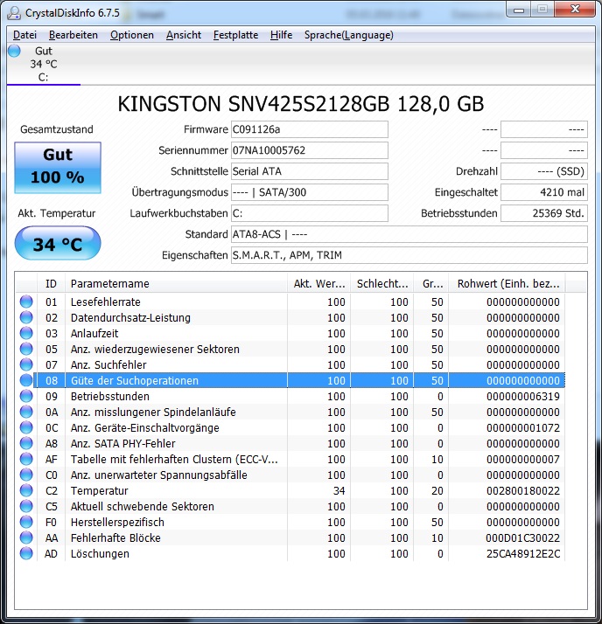This screenshot has width=602, height=624.
Task: Click the Seriennummer field 07NA10005762
Action: tap(310, 150)
